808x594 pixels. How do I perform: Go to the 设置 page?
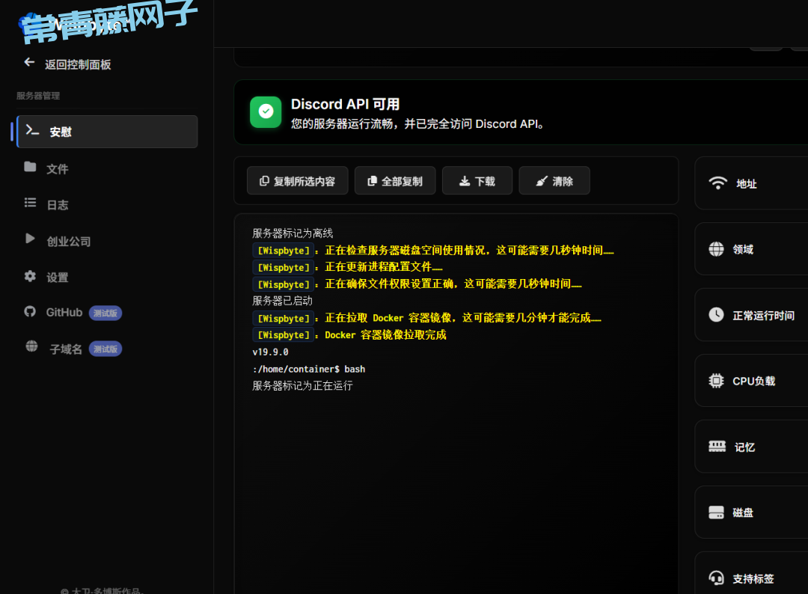click(x=58, y=278)
